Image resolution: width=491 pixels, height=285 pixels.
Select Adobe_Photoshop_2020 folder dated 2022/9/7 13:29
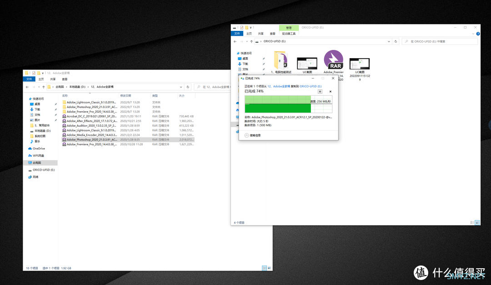(128, 107)
